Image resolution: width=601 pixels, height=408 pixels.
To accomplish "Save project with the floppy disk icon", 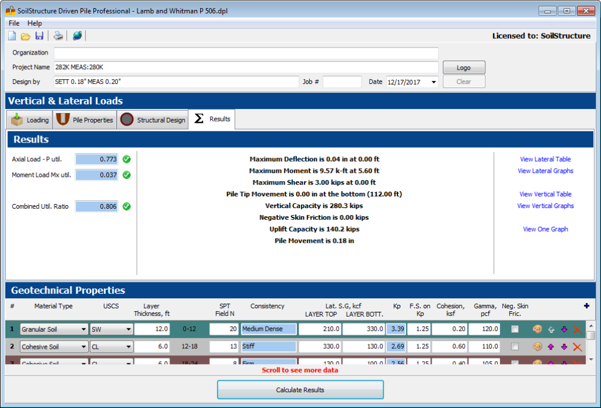I will pyautogui.click(x=39, y=36).
